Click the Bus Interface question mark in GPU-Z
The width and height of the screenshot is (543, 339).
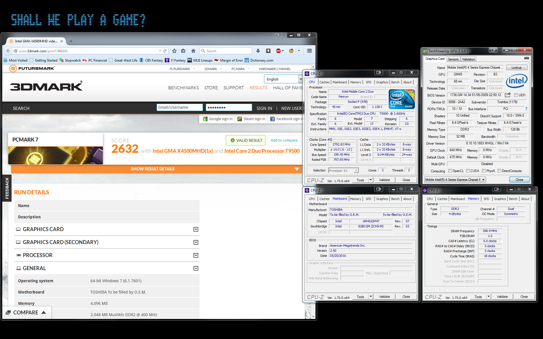(x=526, y=109)
